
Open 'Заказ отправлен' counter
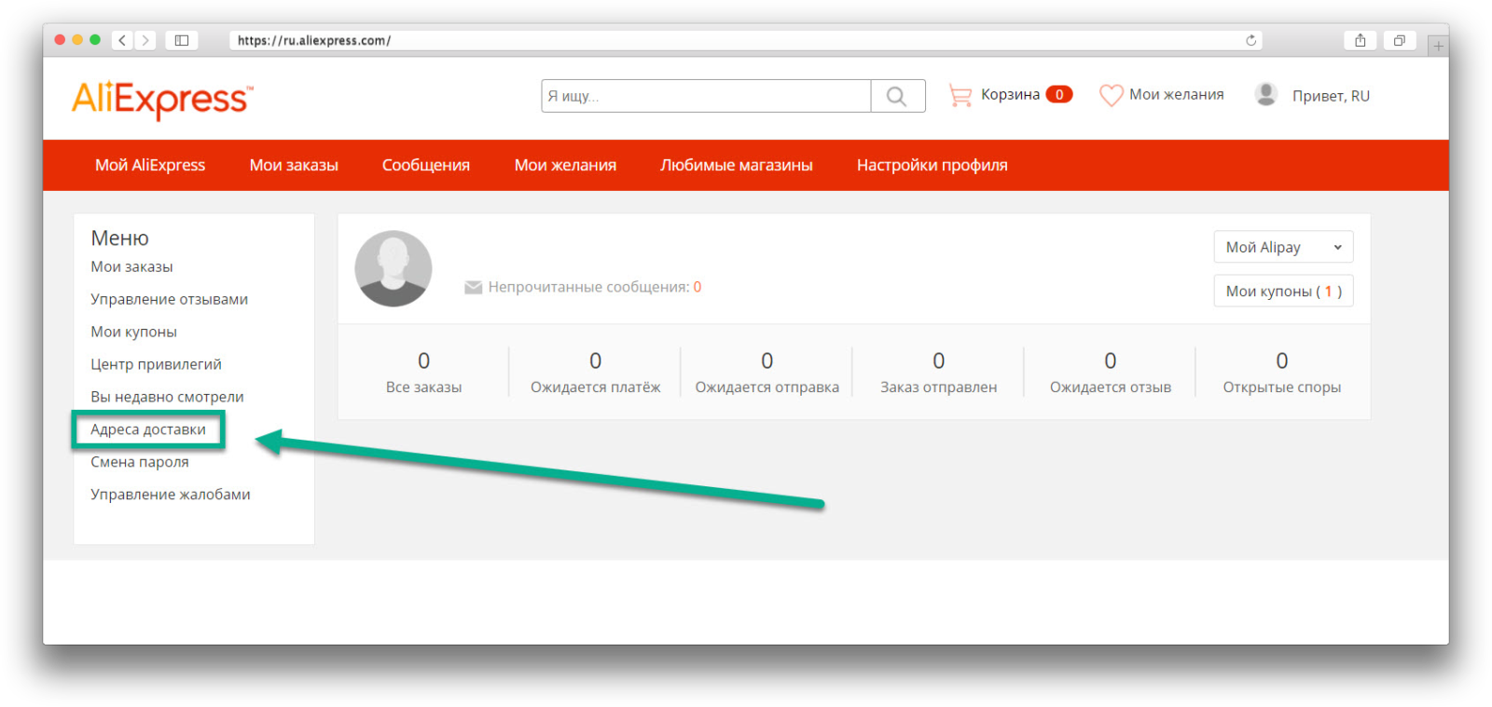tap(939, 373)
